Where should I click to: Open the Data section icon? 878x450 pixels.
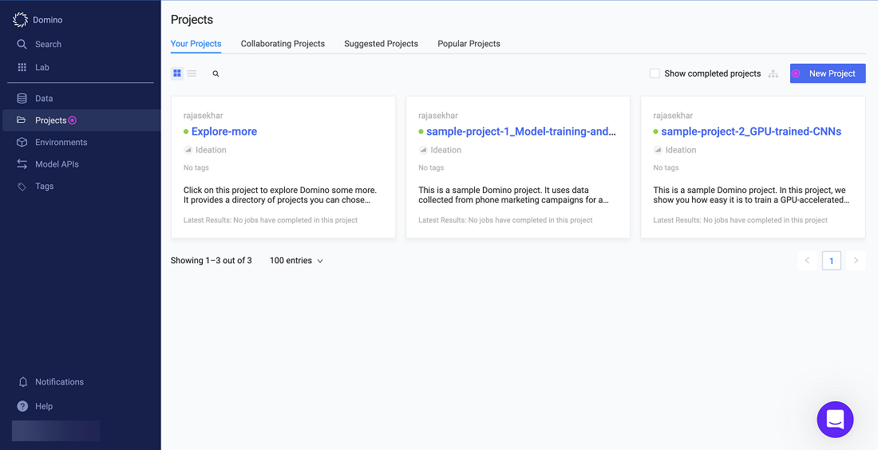pyautogui.click(x=22, y=98)
